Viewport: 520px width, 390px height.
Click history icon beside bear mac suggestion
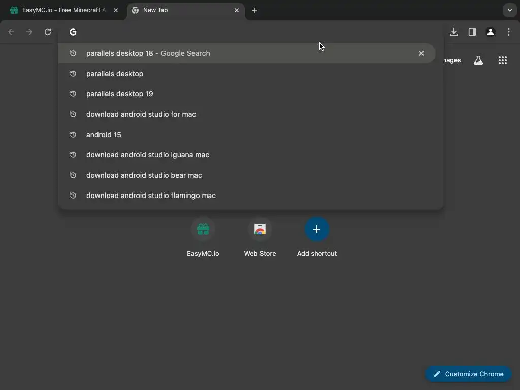point(73,175)
